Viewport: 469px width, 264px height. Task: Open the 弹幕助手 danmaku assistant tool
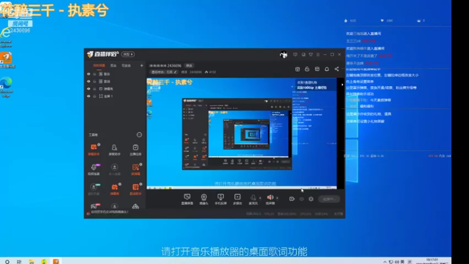[x=94, y=150]
